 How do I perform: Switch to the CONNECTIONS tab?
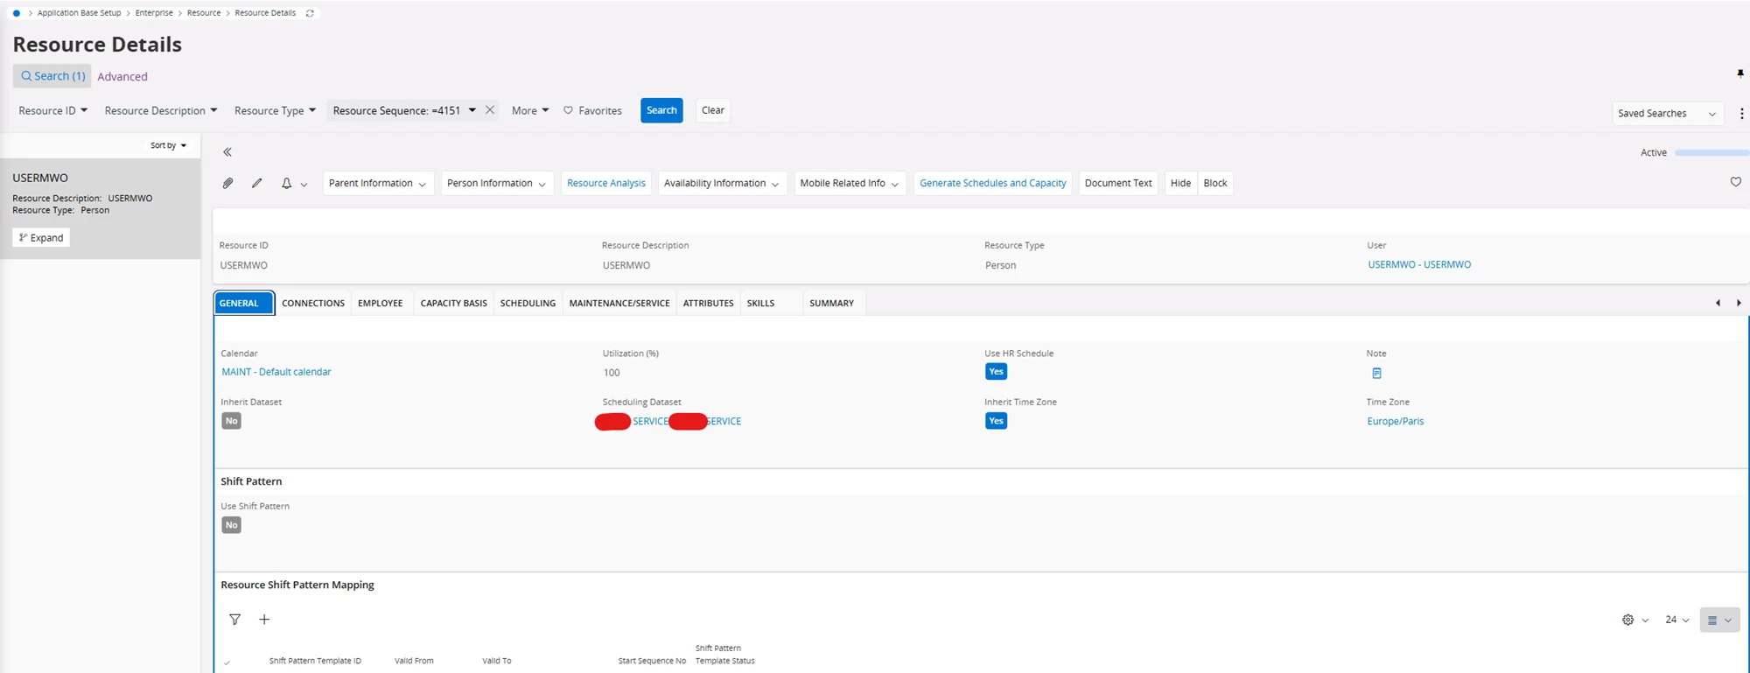(313, 303)
